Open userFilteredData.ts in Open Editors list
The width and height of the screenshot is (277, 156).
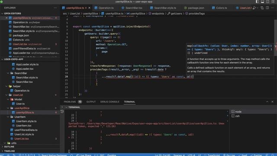click(30, 49)
